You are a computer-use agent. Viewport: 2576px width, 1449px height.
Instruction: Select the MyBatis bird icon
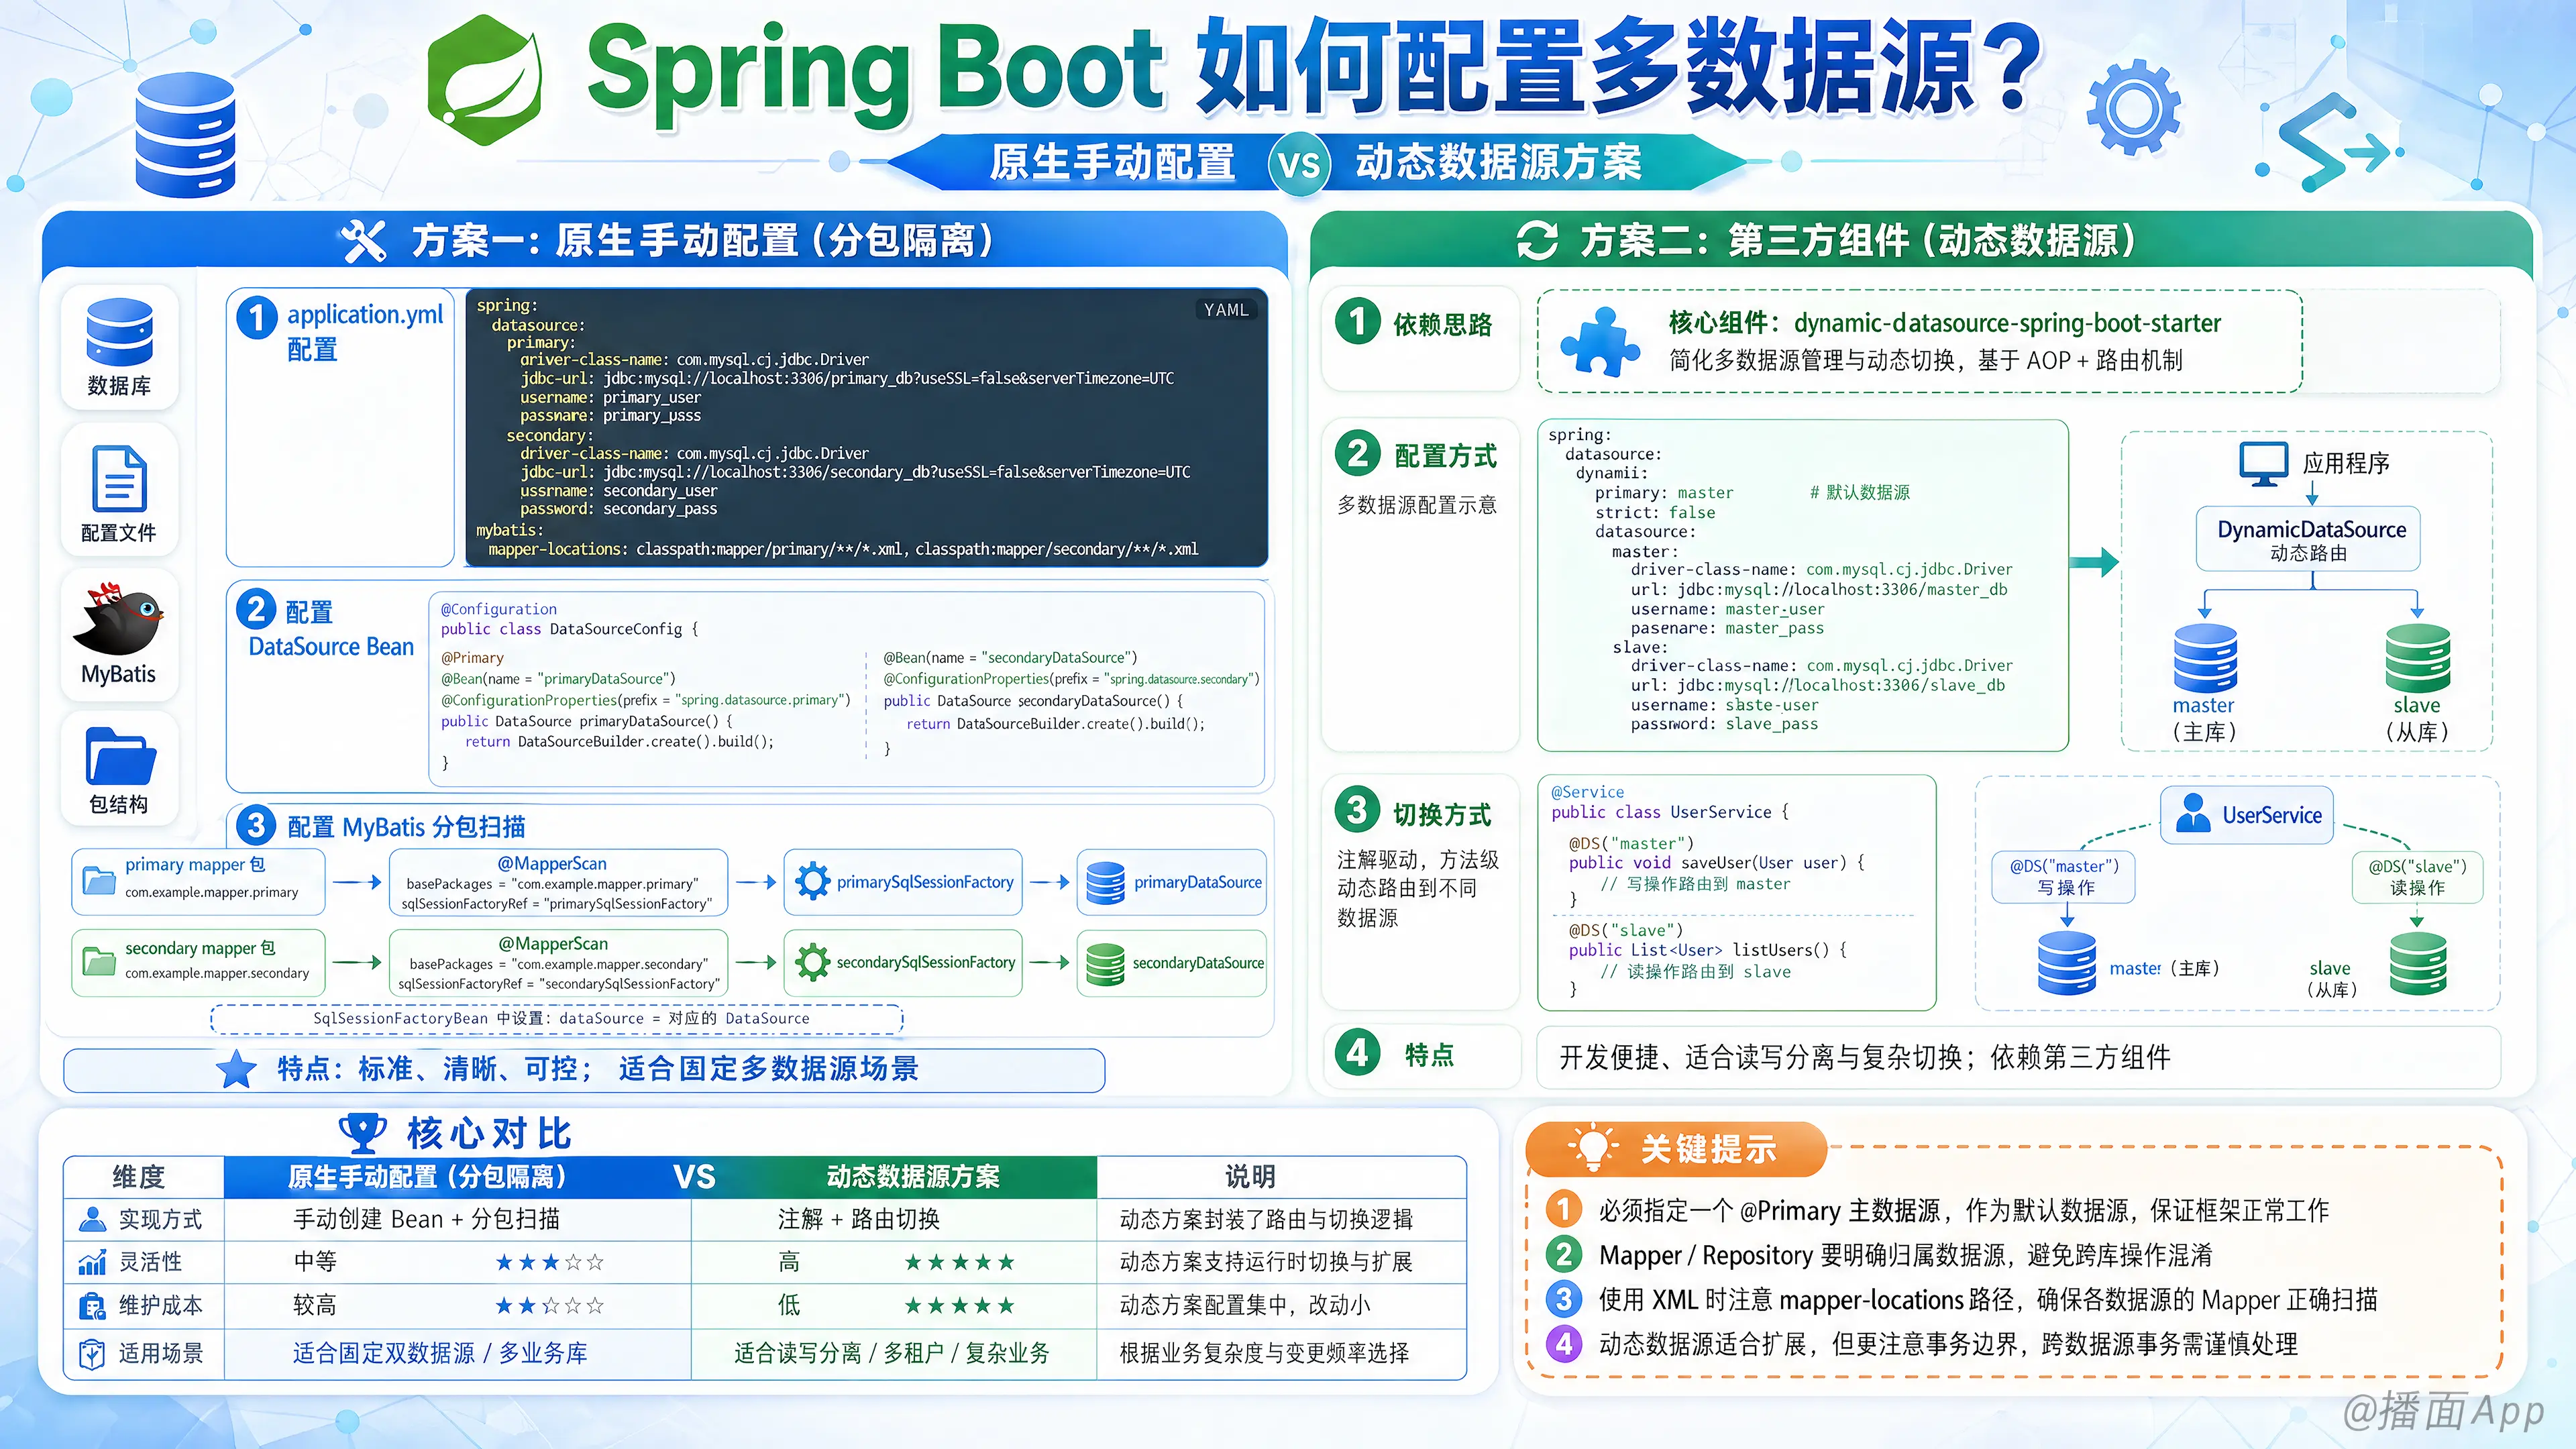(x=118, y=618)
